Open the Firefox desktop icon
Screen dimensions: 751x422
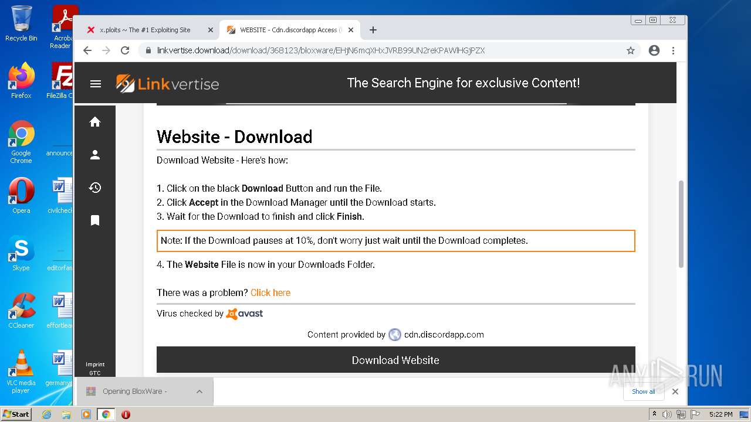point(21,80)
